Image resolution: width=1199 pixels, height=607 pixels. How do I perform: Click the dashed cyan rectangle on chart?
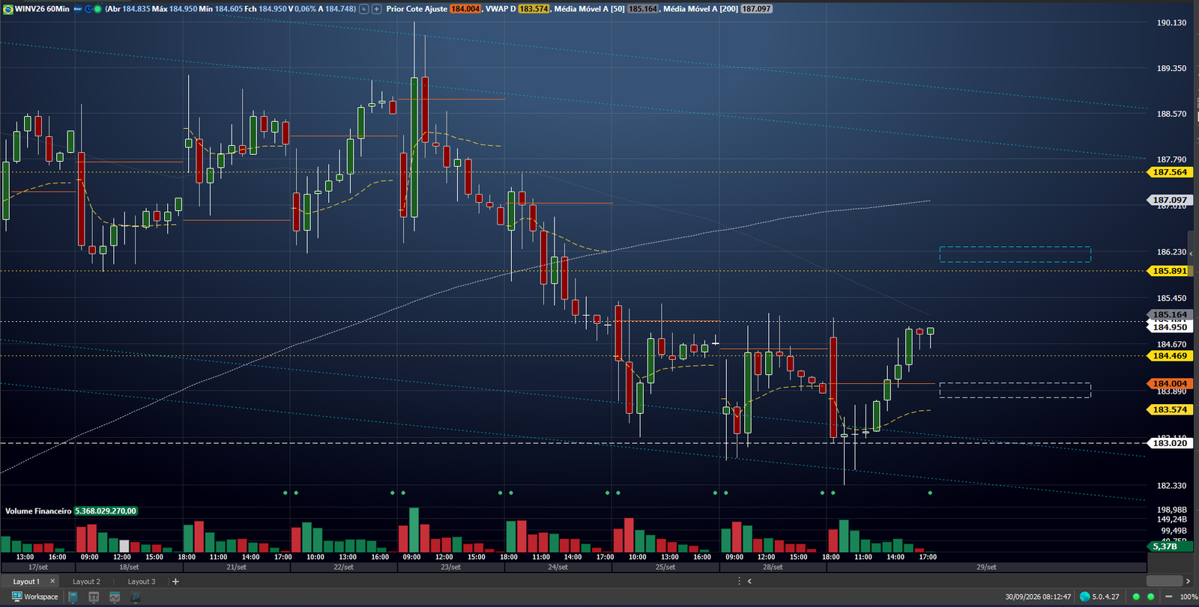pos(1015,254)
